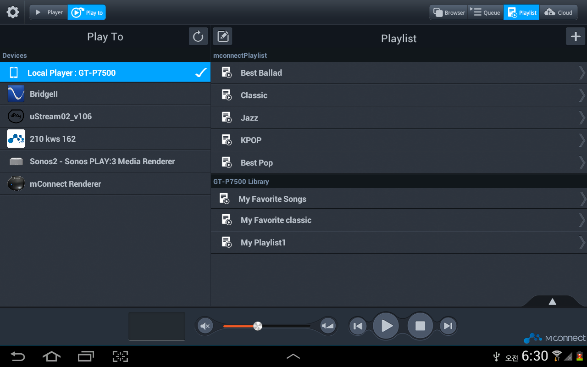Open the Browser tab

449,12
